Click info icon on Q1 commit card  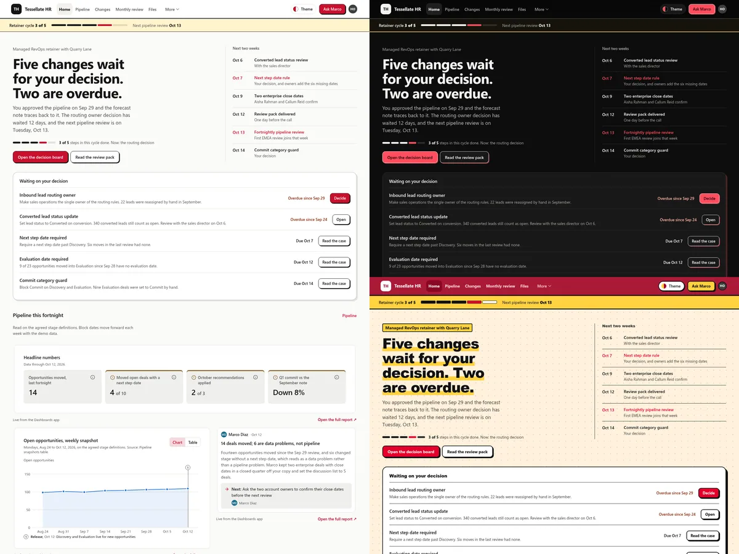(x=336, y=377)
